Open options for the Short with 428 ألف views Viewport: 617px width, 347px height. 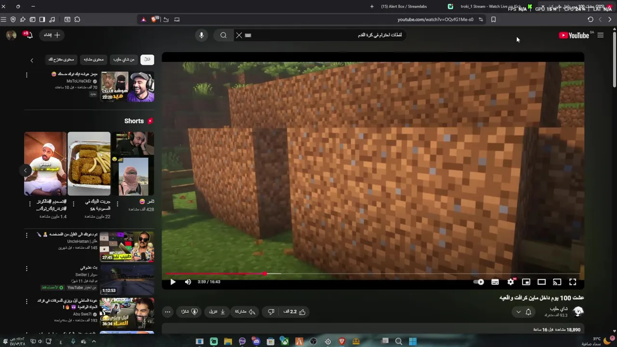(117, 204)
